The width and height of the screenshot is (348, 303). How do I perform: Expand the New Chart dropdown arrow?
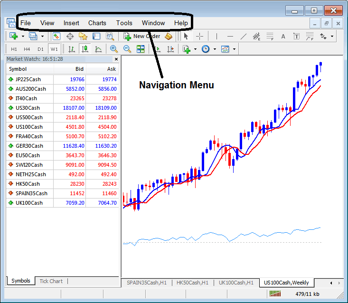point(23,36)
